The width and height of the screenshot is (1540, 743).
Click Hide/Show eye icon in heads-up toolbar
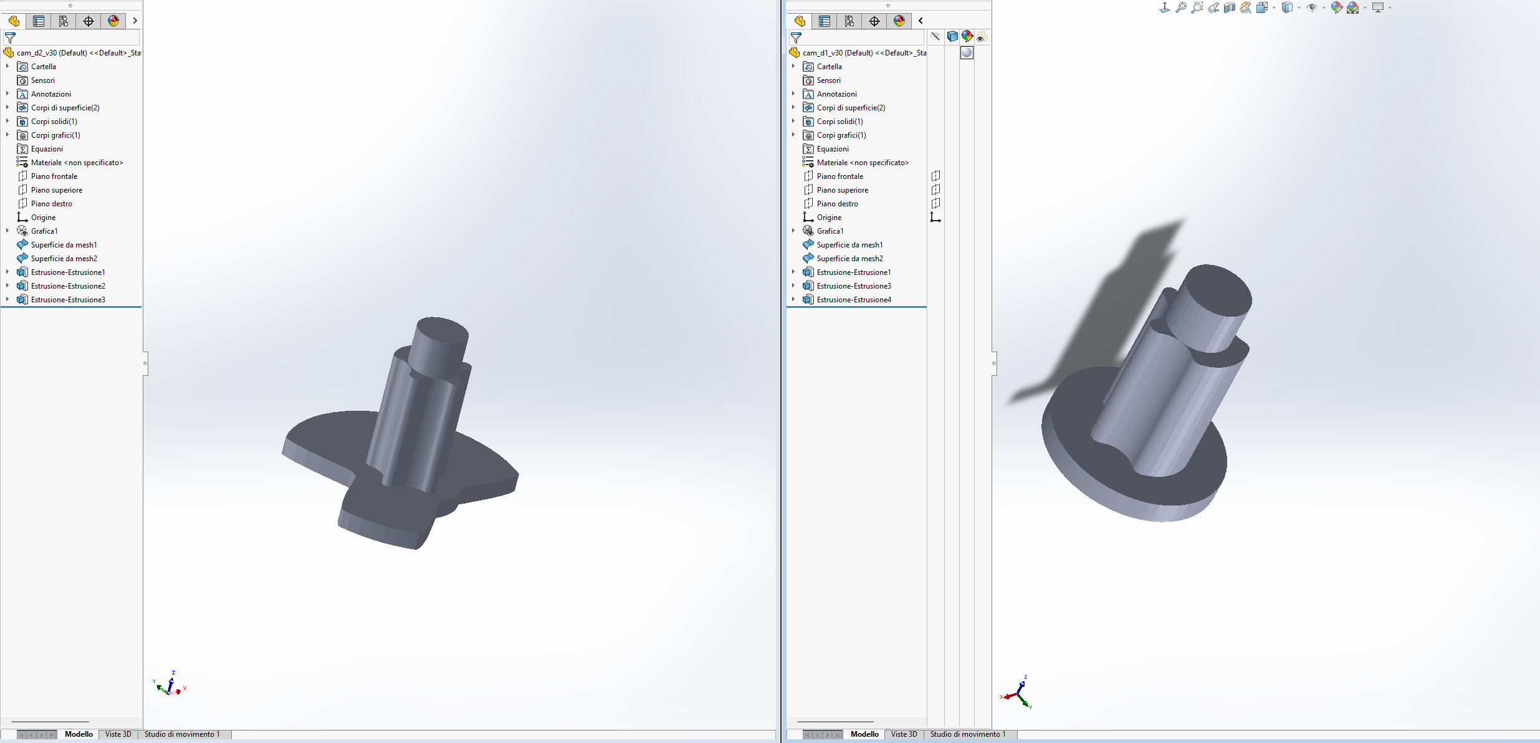[1312, 7]
